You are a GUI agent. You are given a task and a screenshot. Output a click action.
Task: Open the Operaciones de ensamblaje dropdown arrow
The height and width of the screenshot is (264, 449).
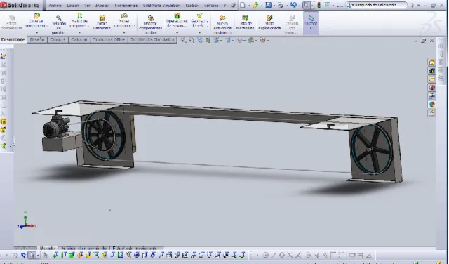(177, 33)
